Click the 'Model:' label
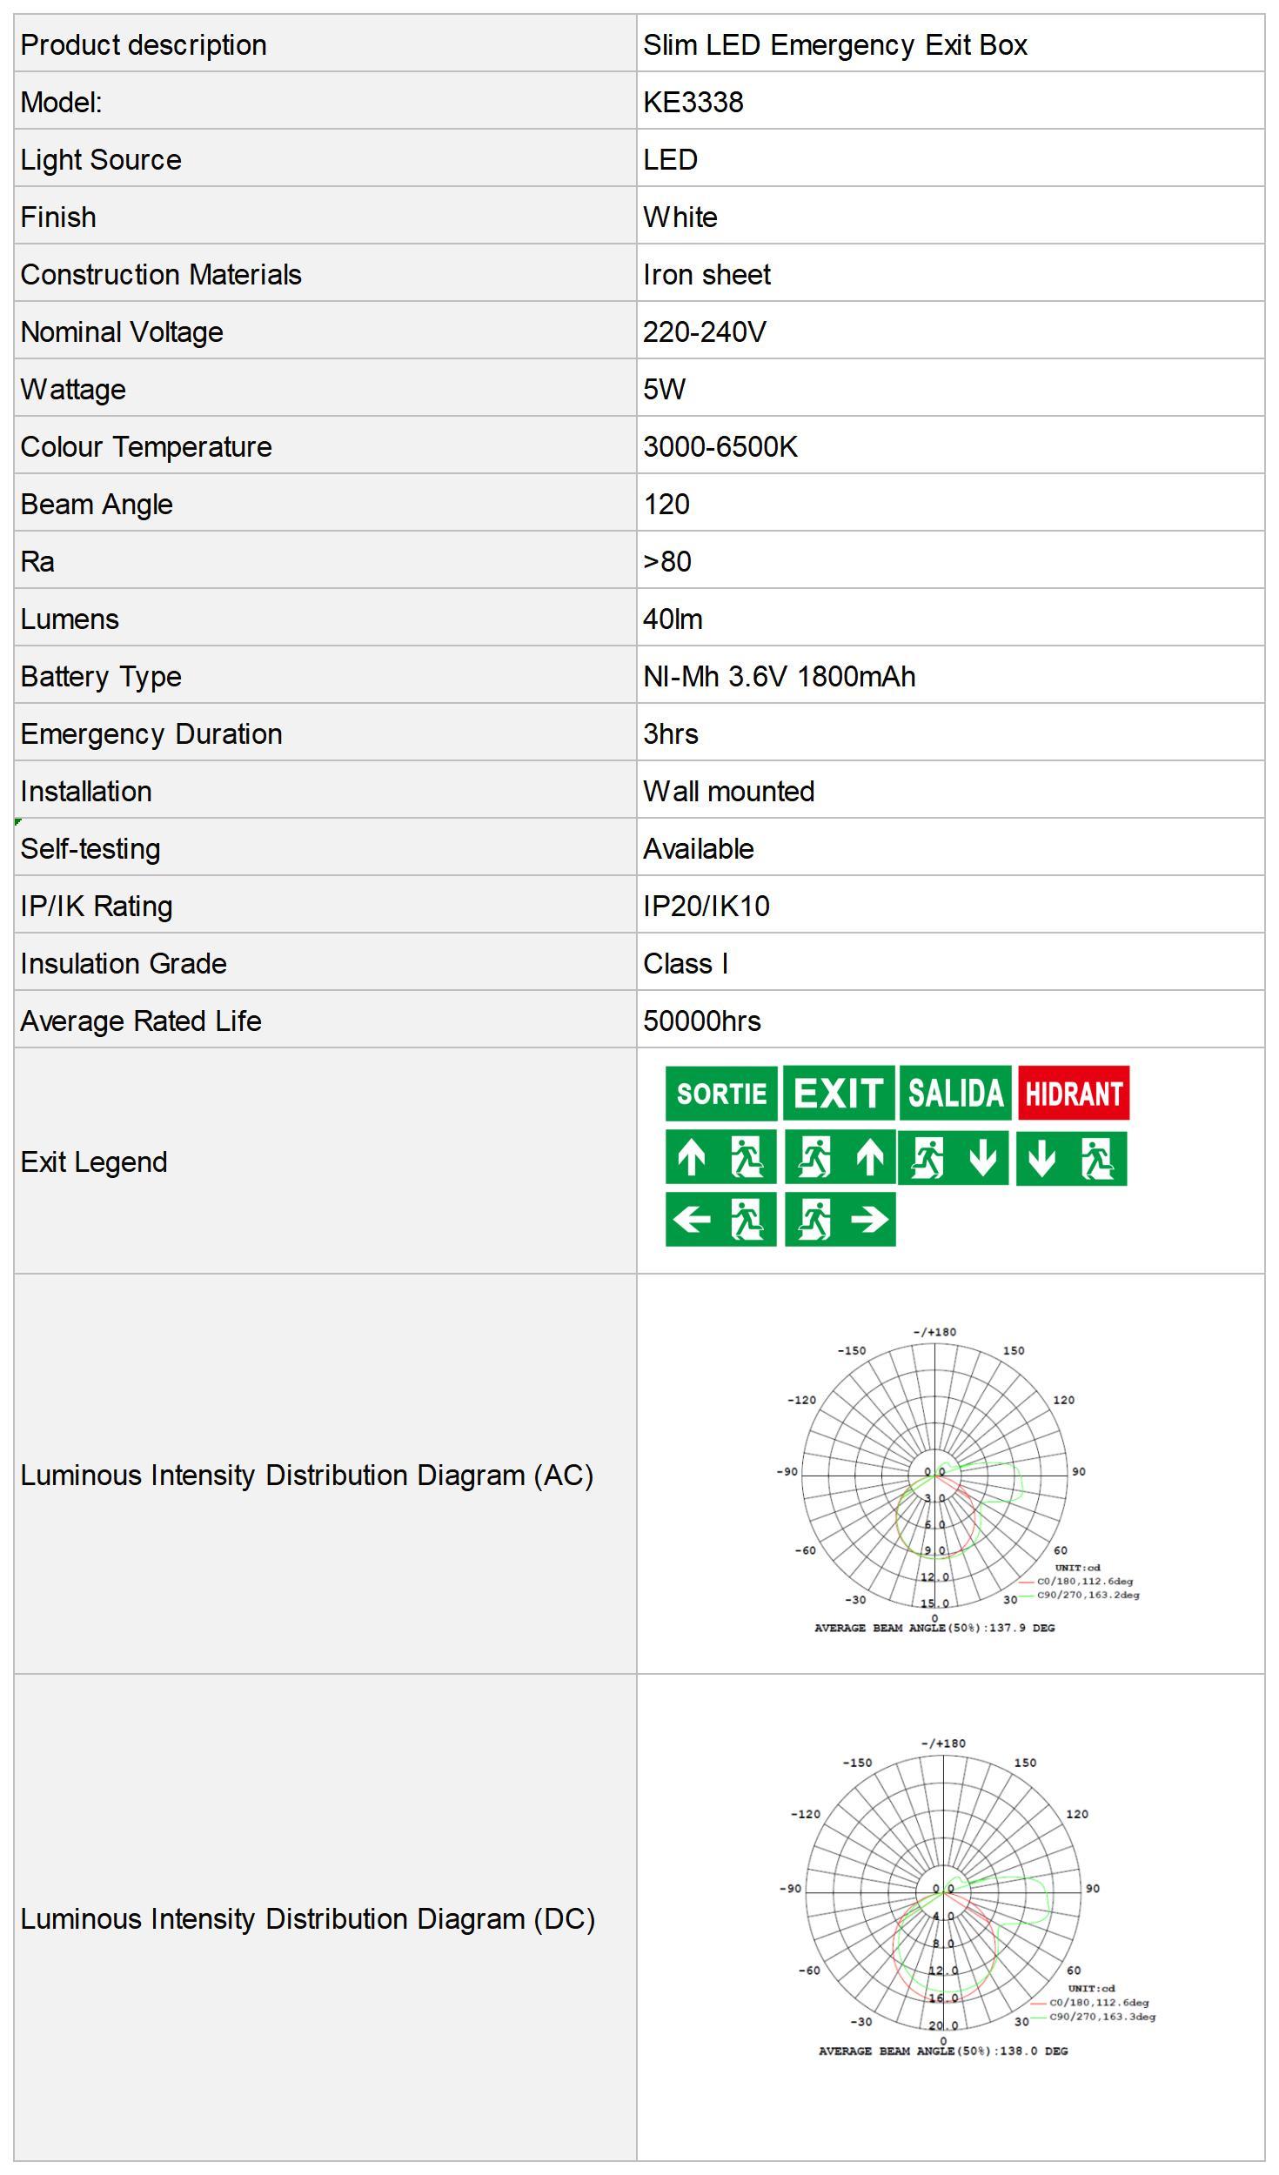This screenshot has height=2175, width=1279. coord(62,102)
